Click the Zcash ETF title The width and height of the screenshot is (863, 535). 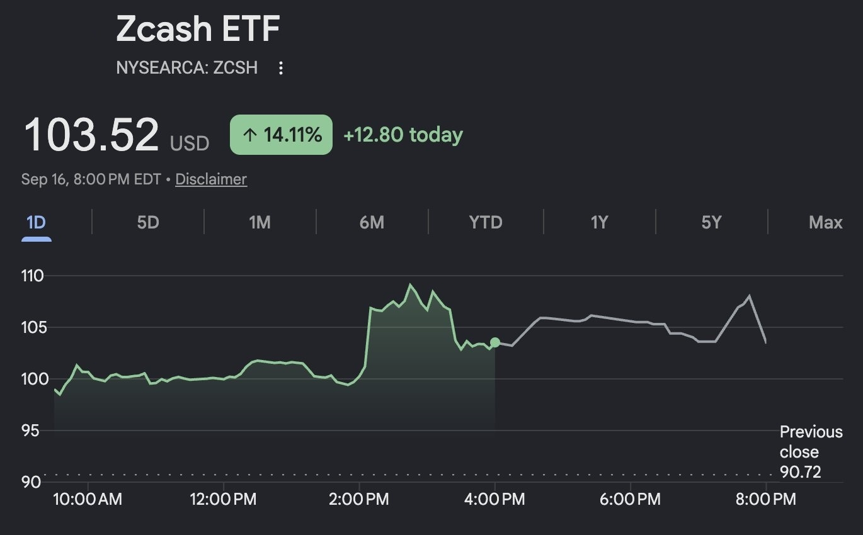click(198, 30)
